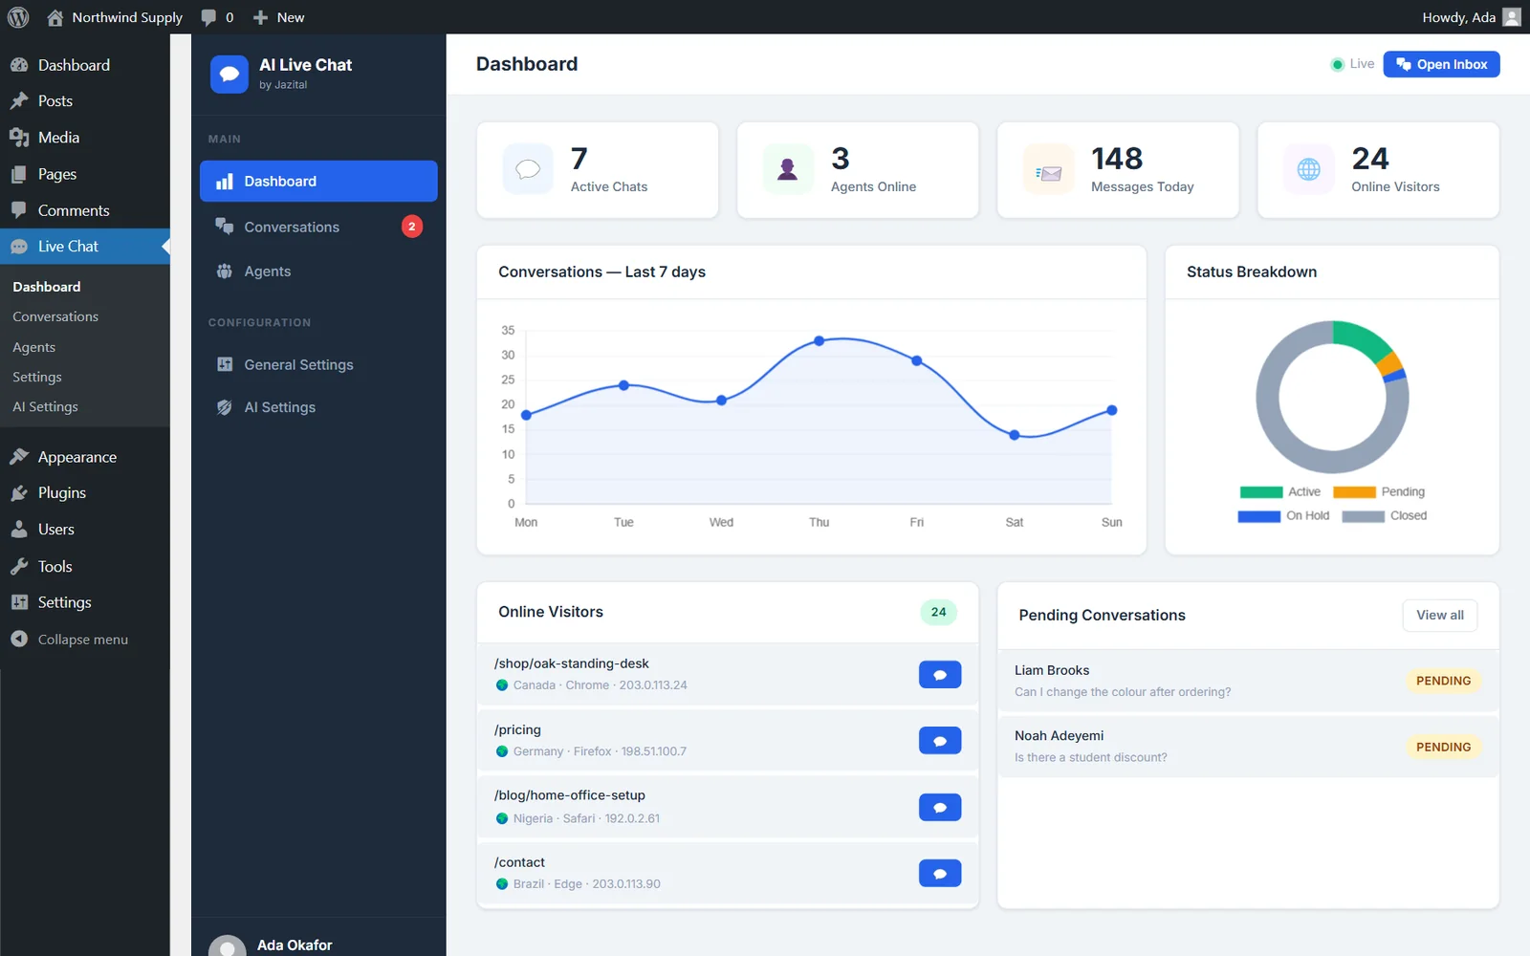
Task: Click the Thu data point on chart
Action: pos(820,341)
